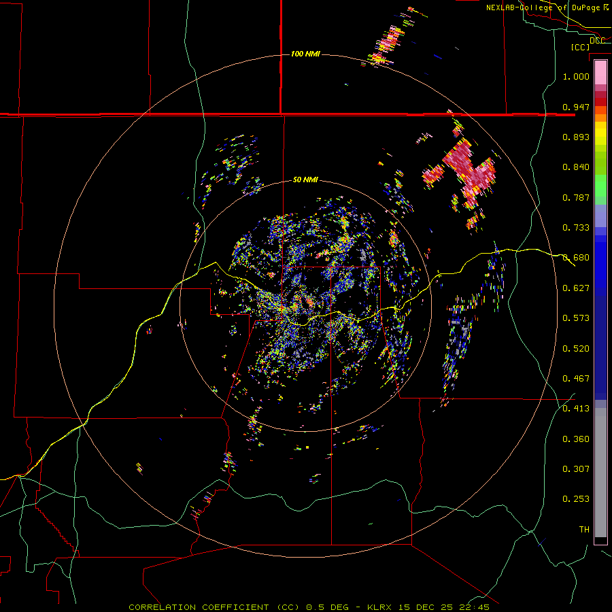Click the 0.627 color scale value
This screenshot has width=612, height=612.
pyautogui.click(x=576, y=288)
